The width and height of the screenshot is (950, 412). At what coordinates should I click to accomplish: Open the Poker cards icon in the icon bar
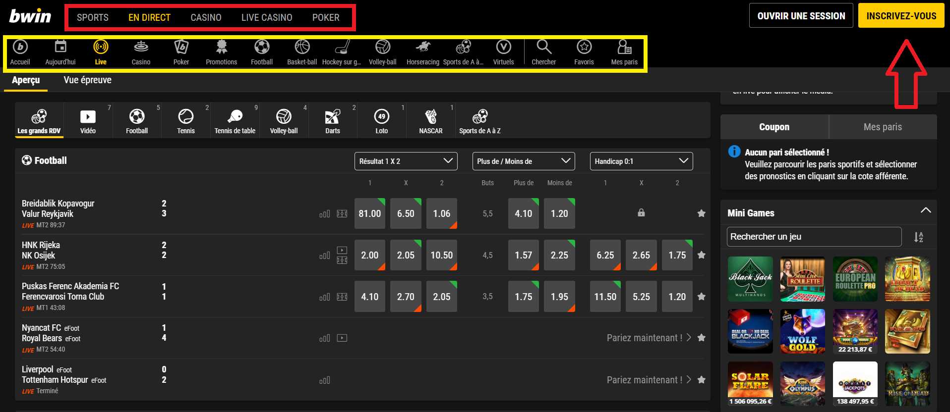(x=181, y=52)
